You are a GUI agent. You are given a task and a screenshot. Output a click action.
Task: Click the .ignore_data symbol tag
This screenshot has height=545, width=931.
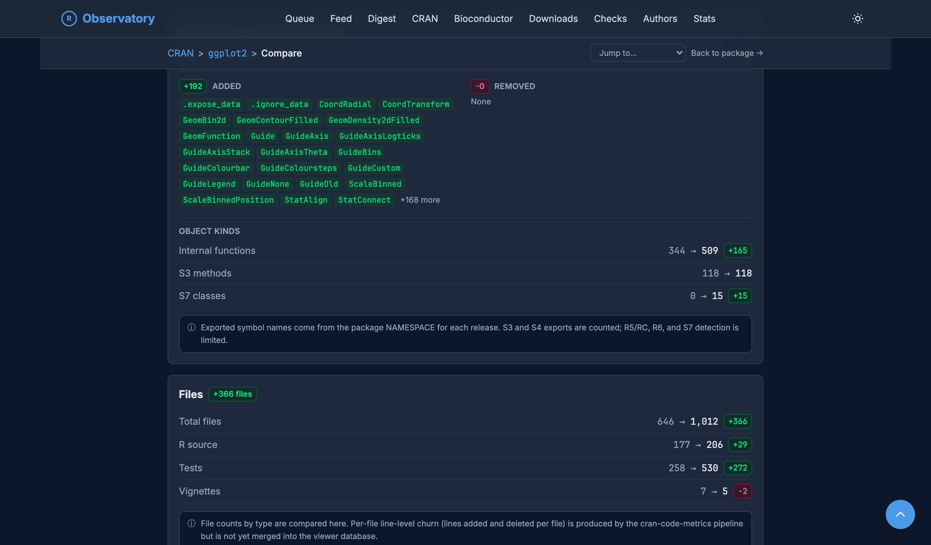279,104
